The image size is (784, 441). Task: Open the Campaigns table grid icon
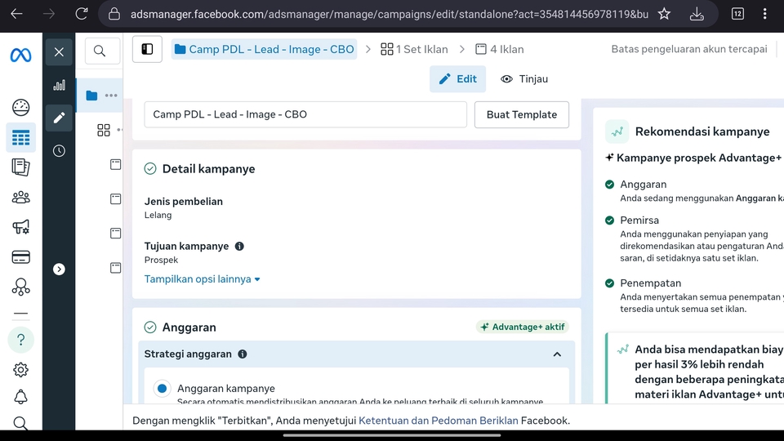point(20,137)
